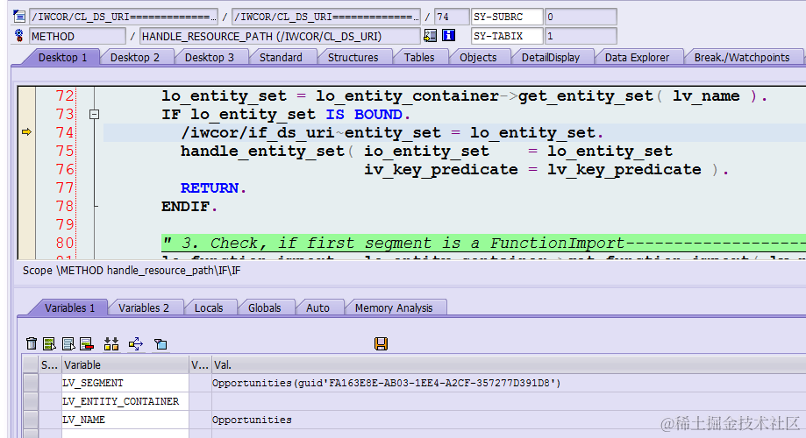Viewport: 806px width, 438px height.
Task: Click the save diskette icon
Action: [381, 343]
